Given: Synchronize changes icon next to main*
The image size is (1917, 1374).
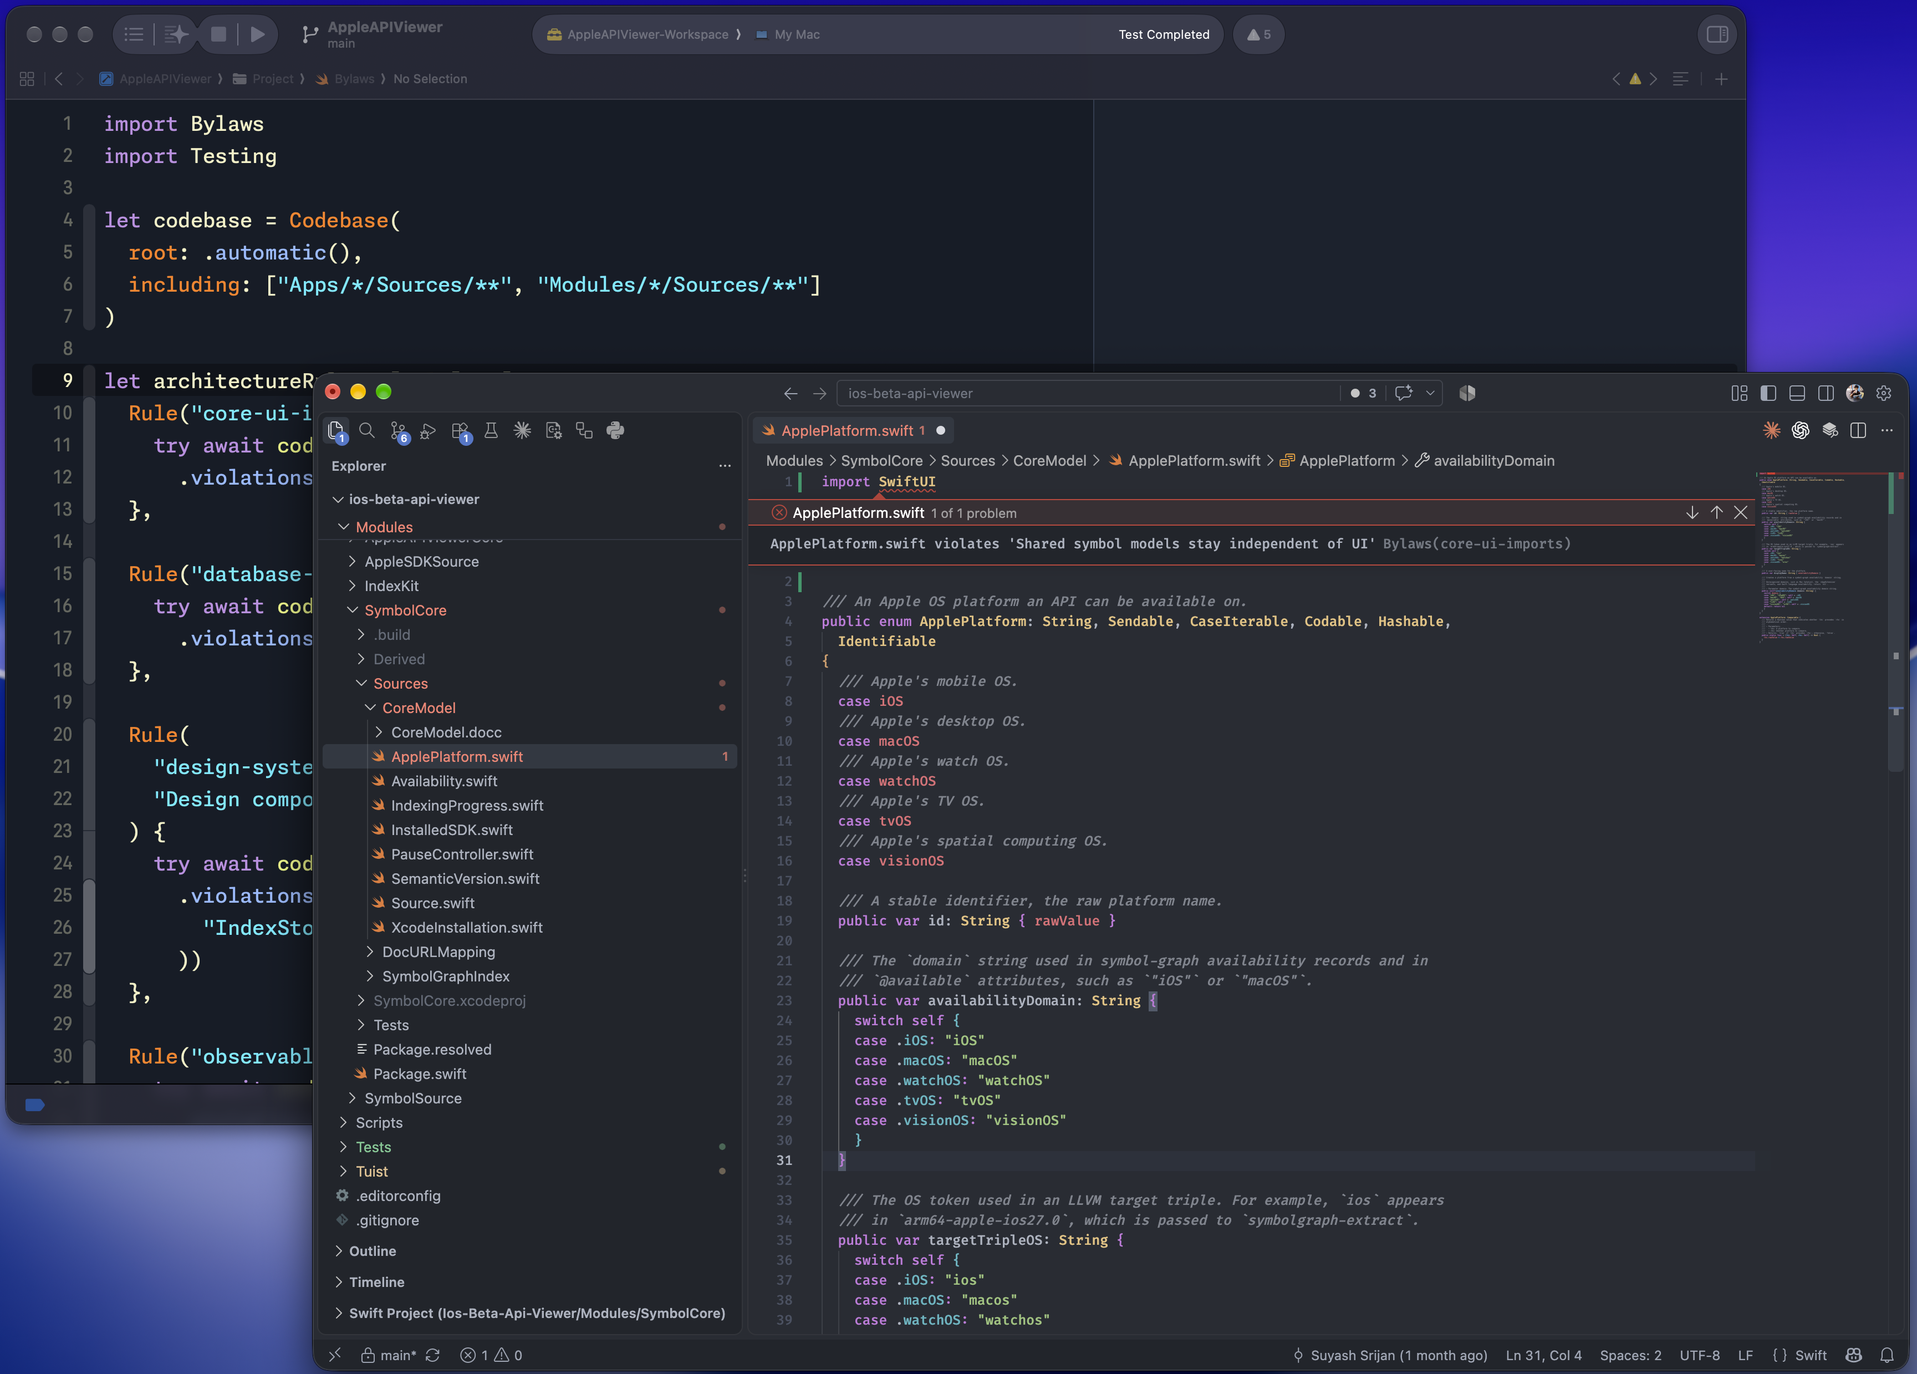Looking at the screenshot, I should point(433,1355).
